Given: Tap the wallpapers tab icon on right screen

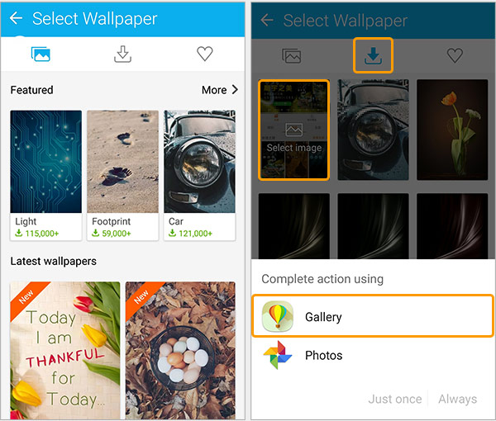Looking at the screenshot, I should (291, 55).
